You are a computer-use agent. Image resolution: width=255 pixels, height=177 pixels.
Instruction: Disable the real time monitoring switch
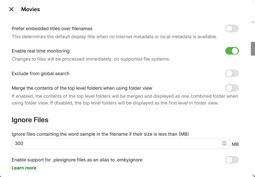(x=232, y=51)
